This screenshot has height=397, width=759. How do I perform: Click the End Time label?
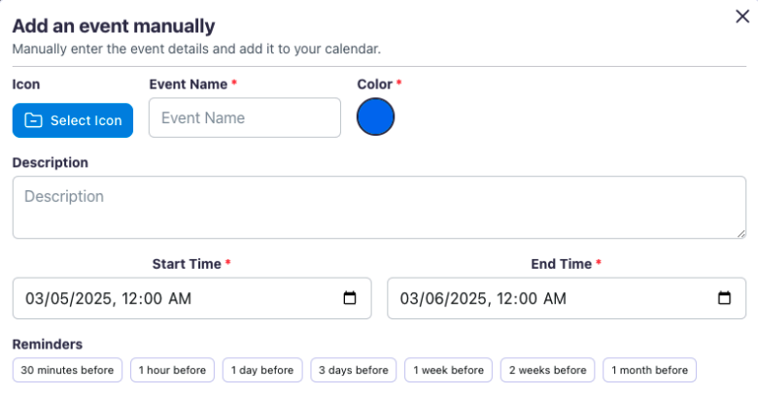561,263
